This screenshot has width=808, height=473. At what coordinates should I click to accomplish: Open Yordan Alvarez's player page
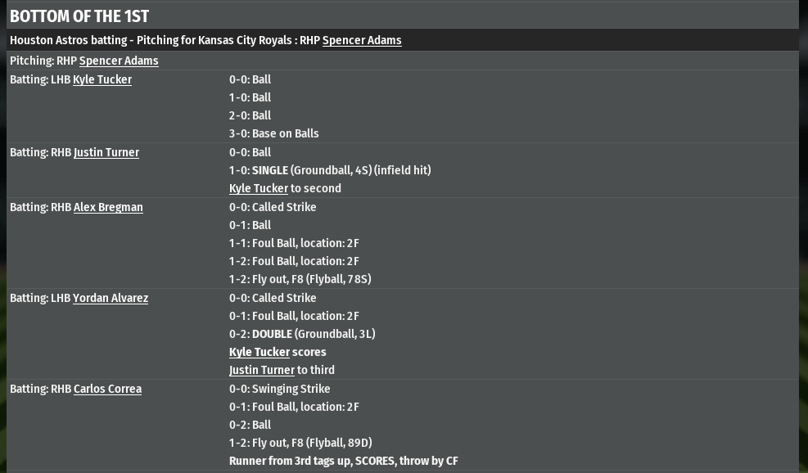111,298
